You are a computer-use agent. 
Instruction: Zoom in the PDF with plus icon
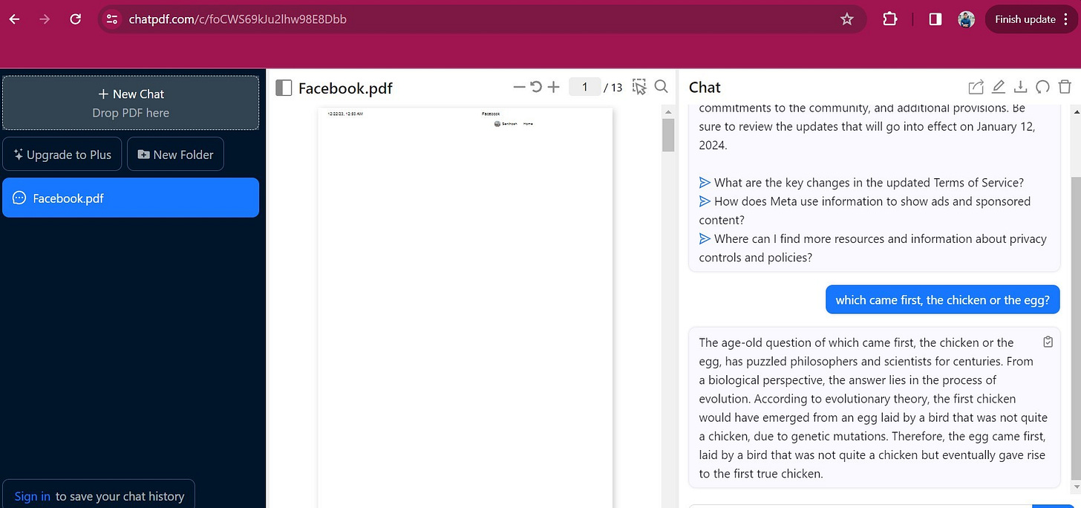pos(553,87)
